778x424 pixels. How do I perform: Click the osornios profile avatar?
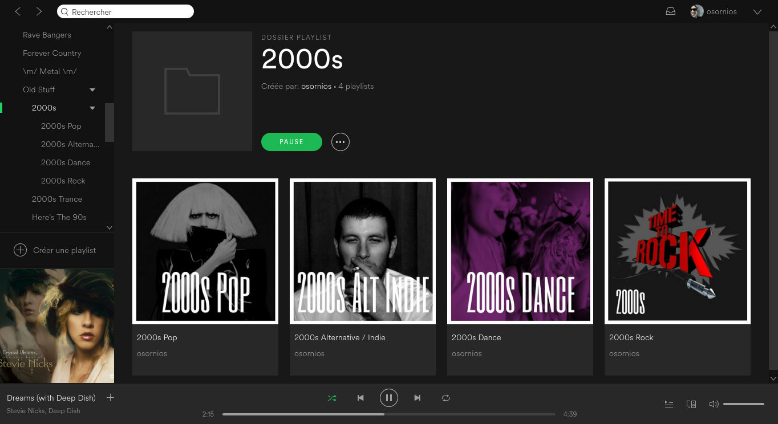[x=696, y=11]
